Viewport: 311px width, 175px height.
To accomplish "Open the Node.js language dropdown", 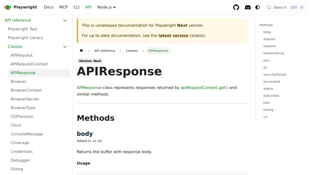I will pos(107,7).
